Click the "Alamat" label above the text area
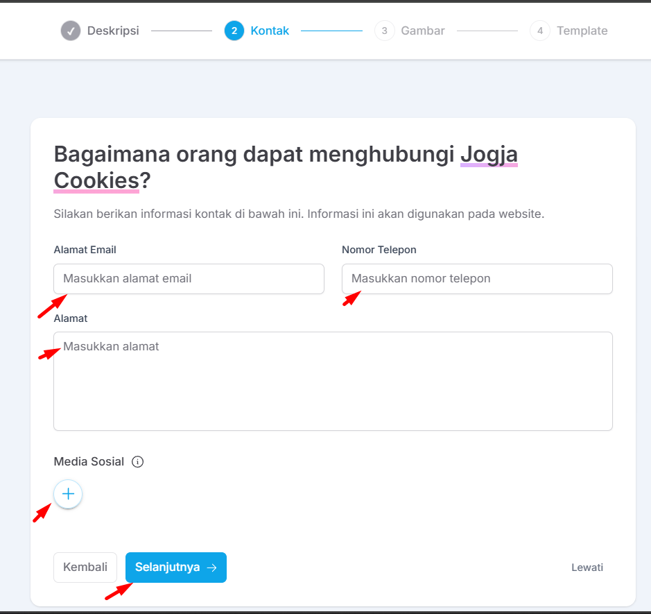Viewport: 651px width, 614px height. tap(71, 318)
